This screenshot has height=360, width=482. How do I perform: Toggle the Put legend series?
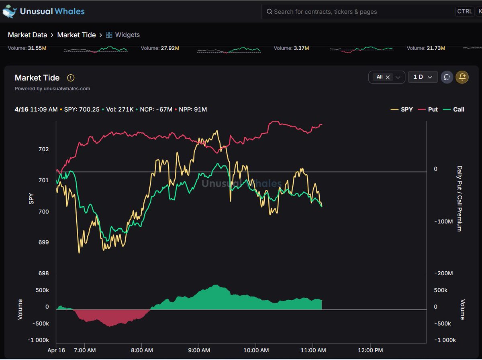click(427, 109)
